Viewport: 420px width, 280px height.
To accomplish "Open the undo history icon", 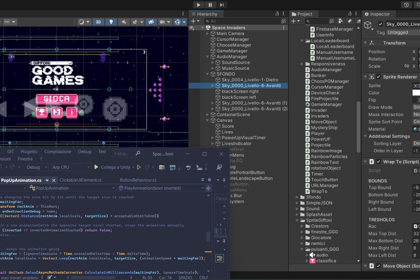I will pyautogui.click(x=406, y=5).
